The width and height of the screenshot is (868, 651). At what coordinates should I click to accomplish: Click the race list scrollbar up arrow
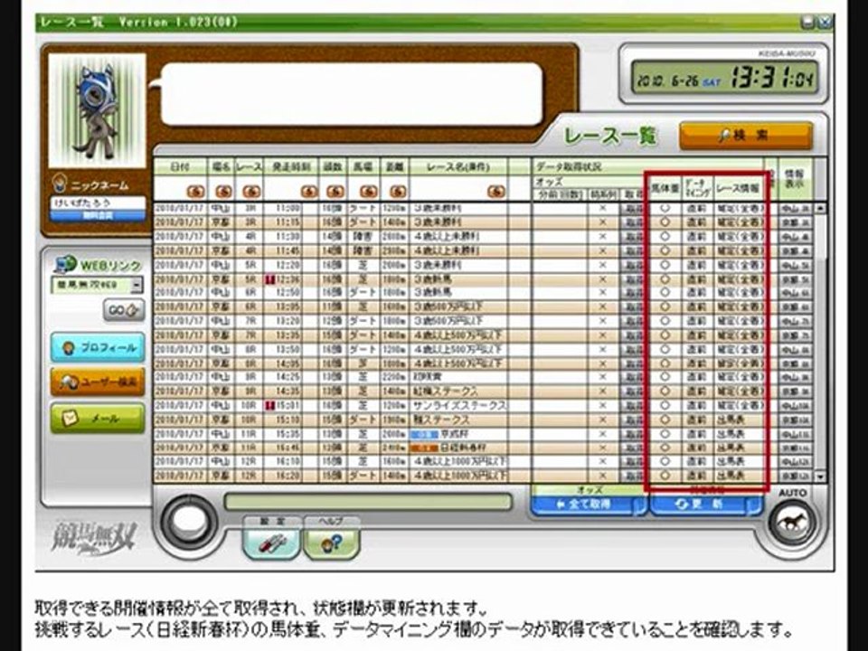820,208
